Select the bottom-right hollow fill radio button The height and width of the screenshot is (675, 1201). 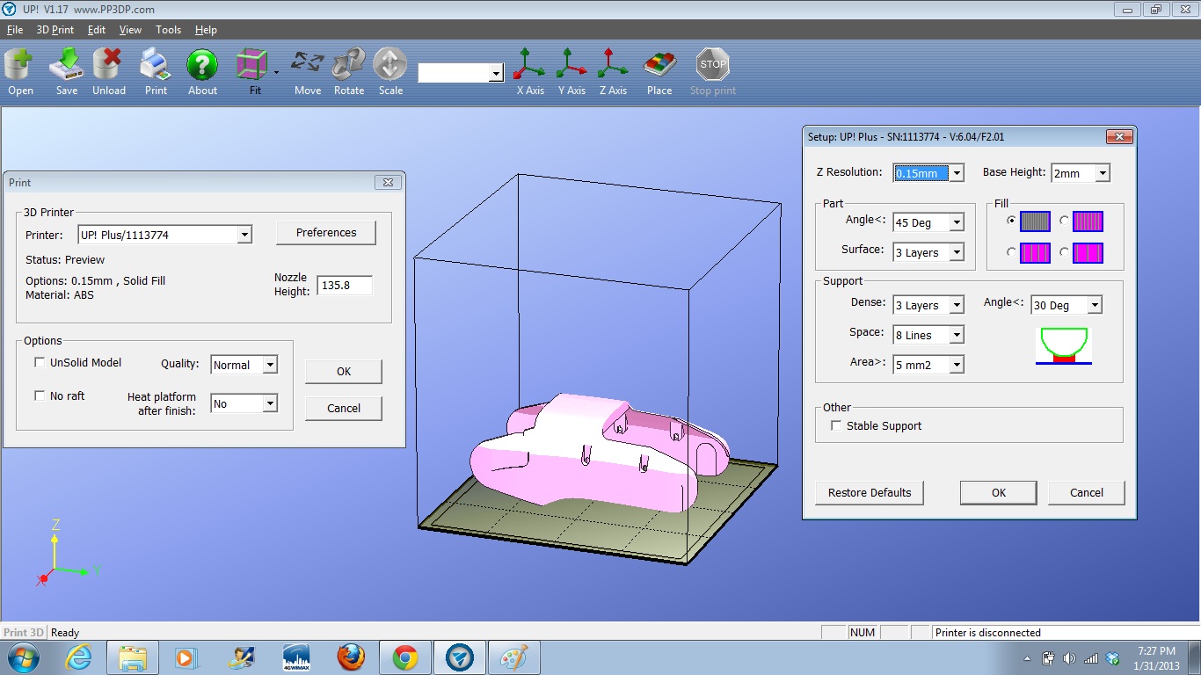[x=1064, y=252]
